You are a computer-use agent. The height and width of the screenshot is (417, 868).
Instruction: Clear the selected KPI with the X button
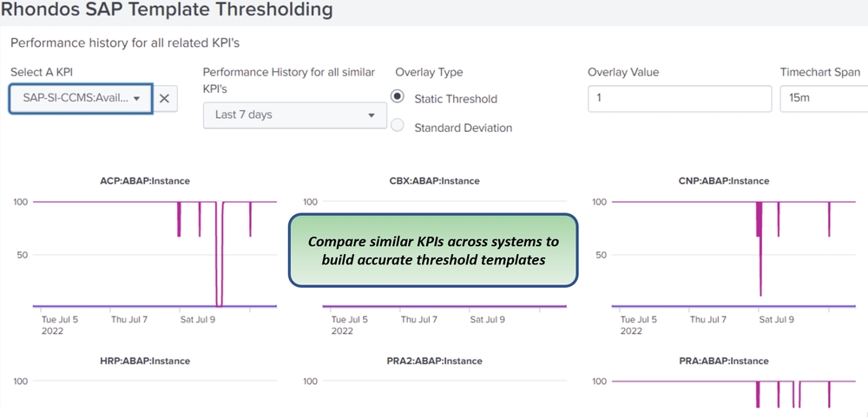[x=164, y=99]
